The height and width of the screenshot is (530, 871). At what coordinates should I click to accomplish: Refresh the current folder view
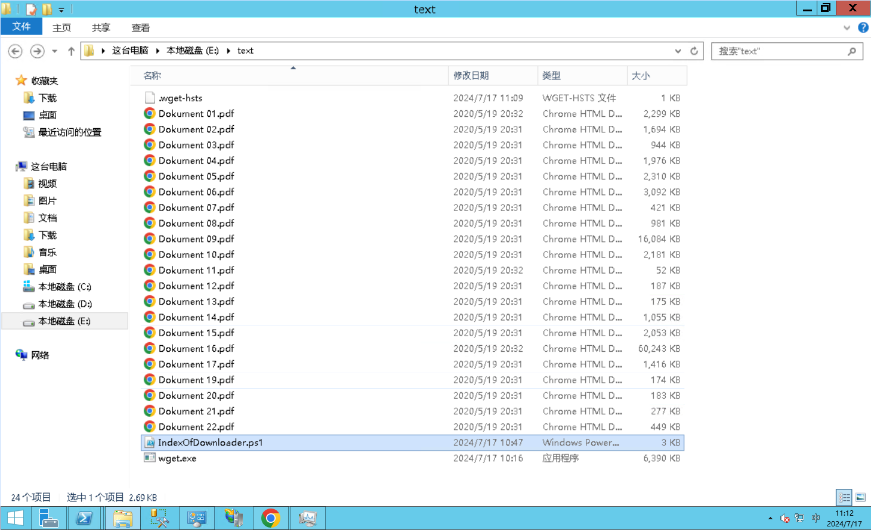[694, 51]
